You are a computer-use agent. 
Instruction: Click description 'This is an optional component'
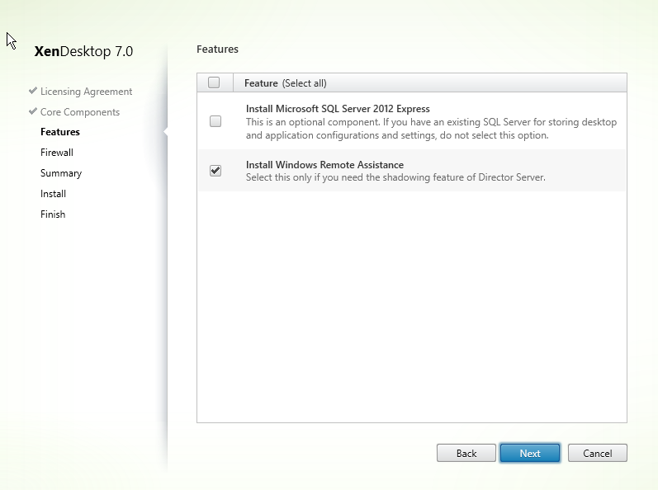point(432,129)
